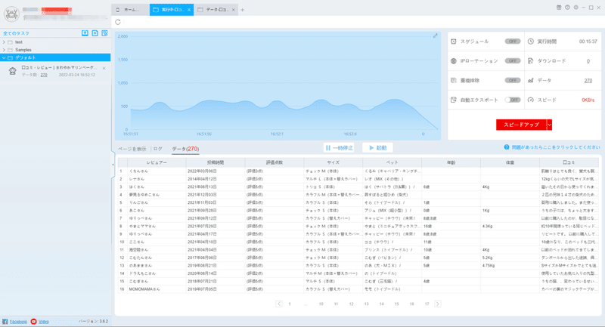Click the bar chart icon next to データ
Image resolution: width=605 pixels, height=327 pixels.
click(531, 81)
